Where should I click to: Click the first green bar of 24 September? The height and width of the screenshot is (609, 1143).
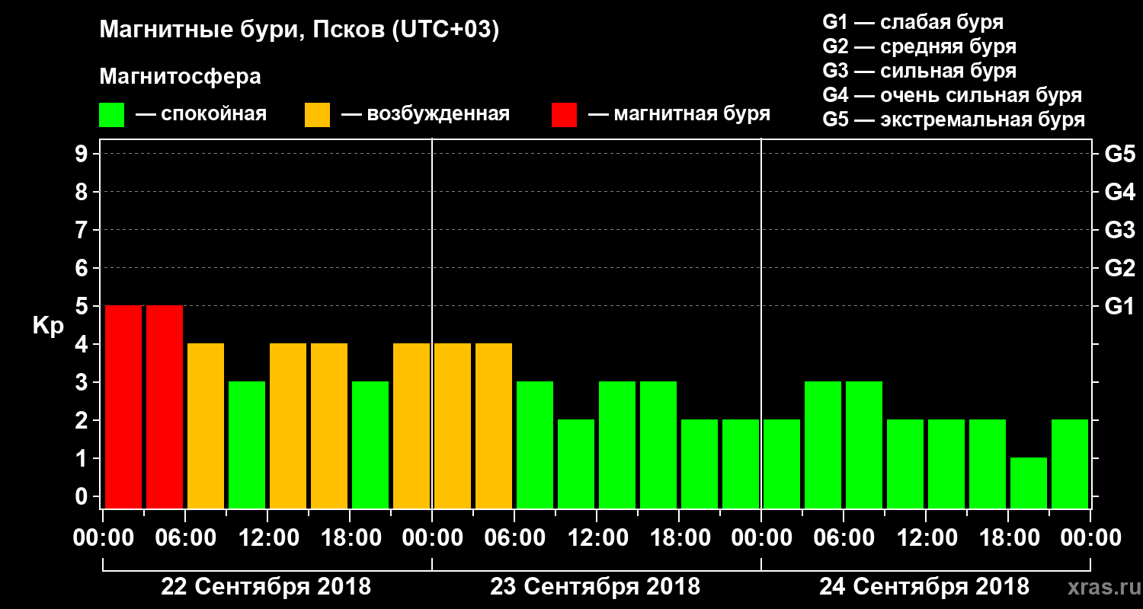pyautogui.click(x=782, y=464)
